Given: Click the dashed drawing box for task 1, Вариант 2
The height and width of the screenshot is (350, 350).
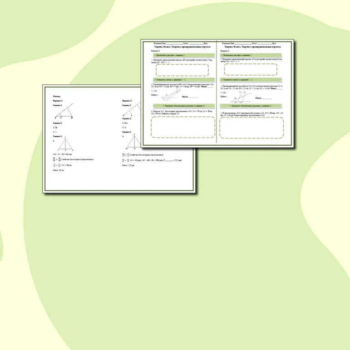Looking at the screenshot, I should tap(251, 69).
